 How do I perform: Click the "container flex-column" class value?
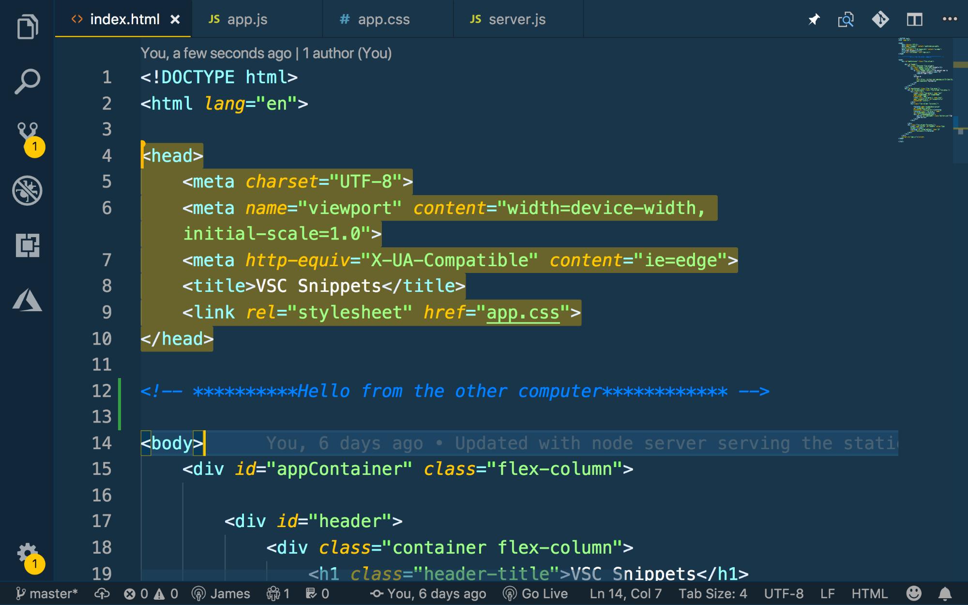pos(502,547)
